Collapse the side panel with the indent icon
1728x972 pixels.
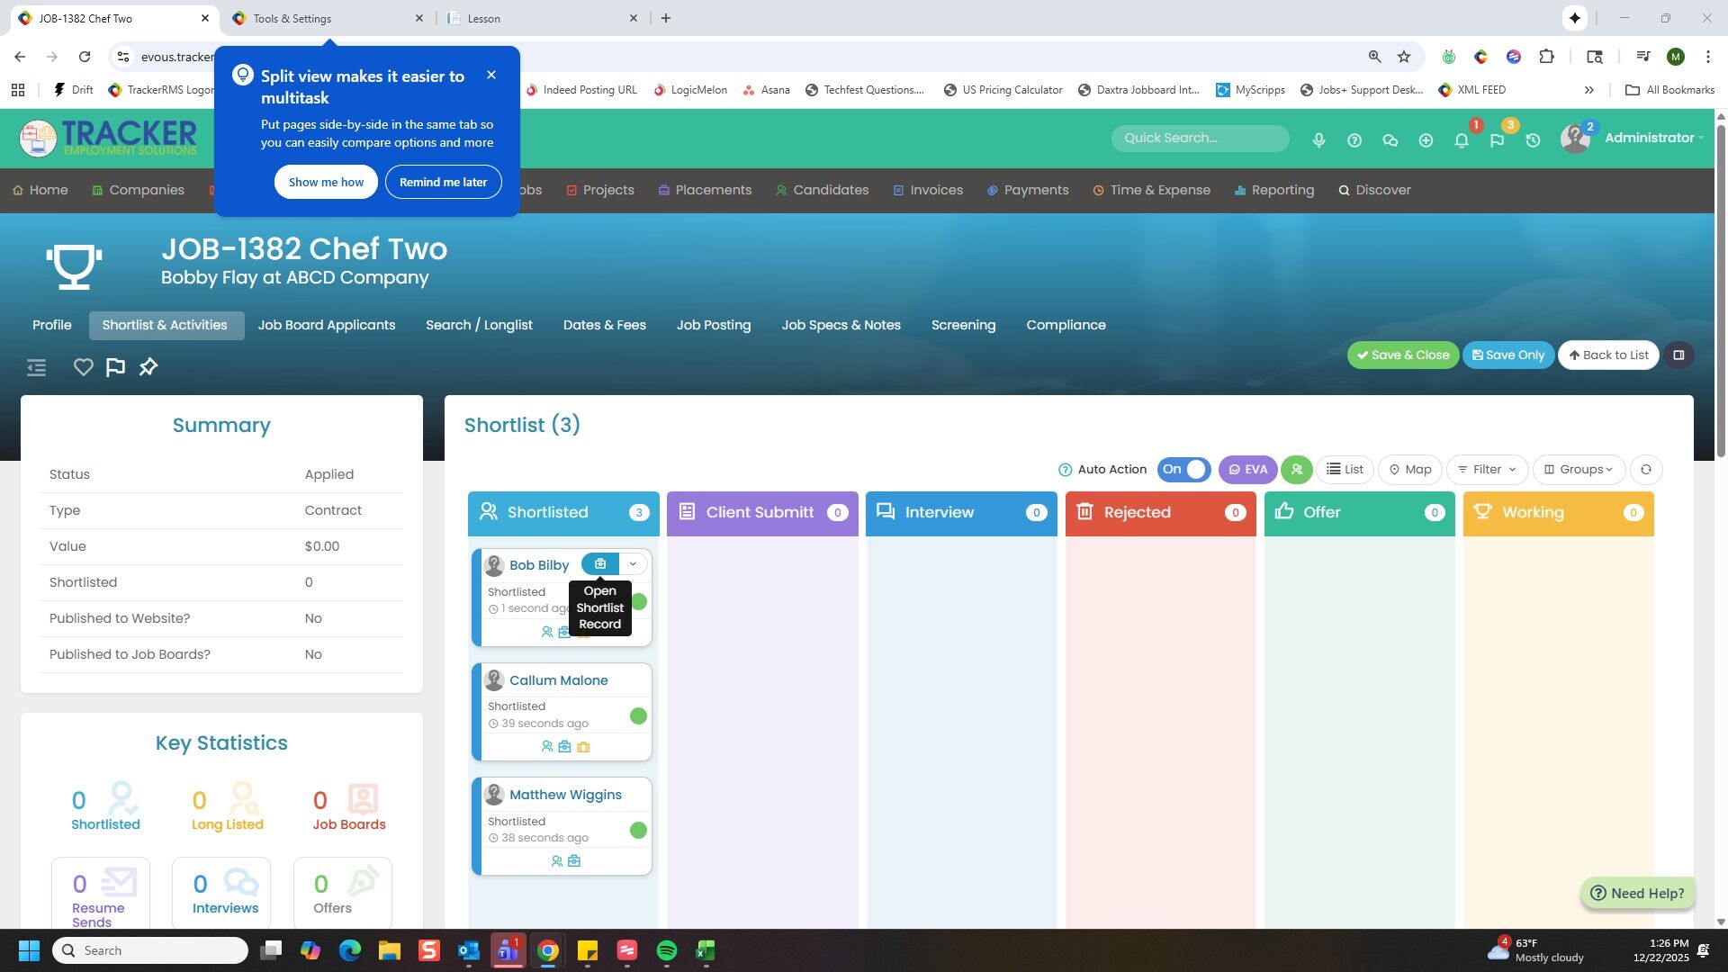(36, 367)
